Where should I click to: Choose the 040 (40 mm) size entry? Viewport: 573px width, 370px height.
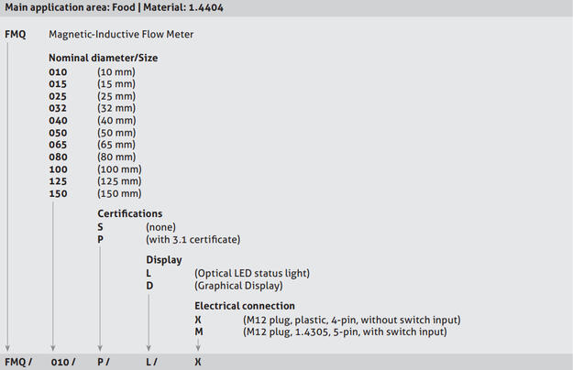coord(58,120)
